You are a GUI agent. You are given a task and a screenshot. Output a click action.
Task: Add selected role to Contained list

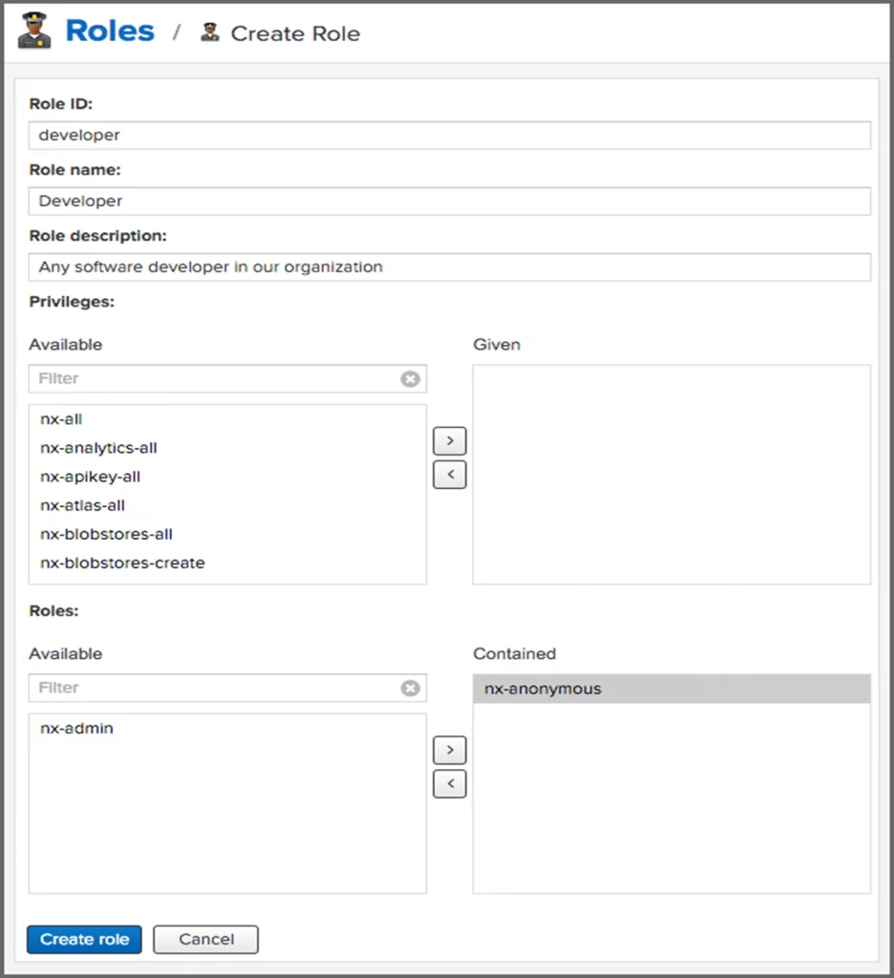coord(450,750)
